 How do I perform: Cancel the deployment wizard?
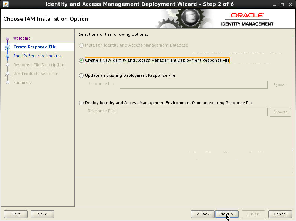(x=280, y=214)
